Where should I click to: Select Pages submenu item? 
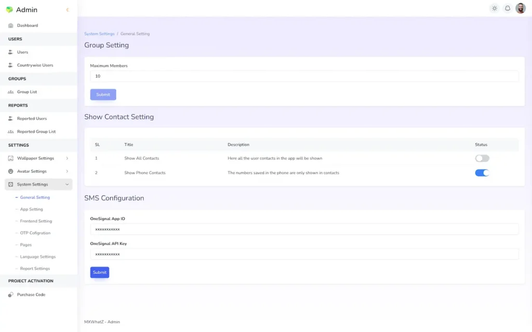pos(26,245)
